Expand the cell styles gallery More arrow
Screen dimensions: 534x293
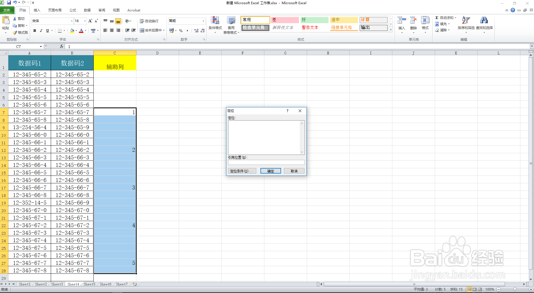(x=391, y=30)
